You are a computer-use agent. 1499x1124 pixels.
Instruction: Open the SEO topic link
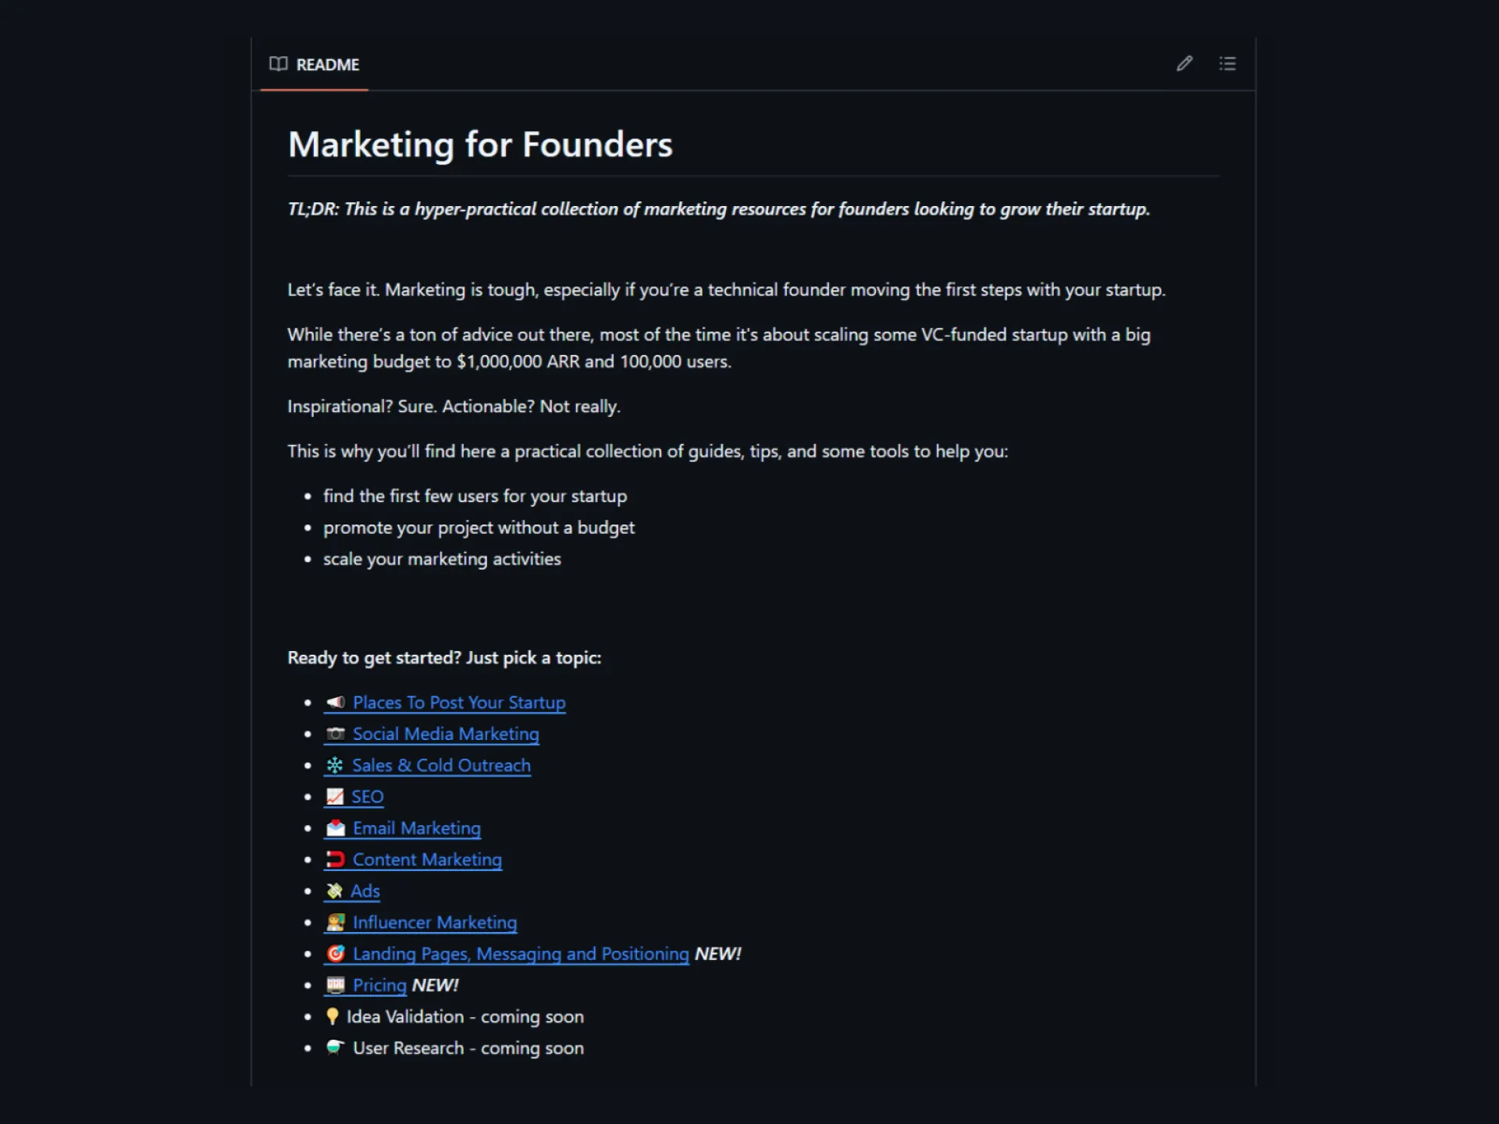(367, 796)
